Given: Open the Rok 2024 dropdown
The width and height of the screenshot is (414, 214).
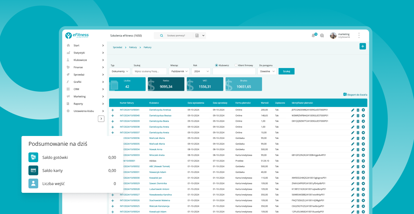Looking at the screenshot, I should coord(201,71).
